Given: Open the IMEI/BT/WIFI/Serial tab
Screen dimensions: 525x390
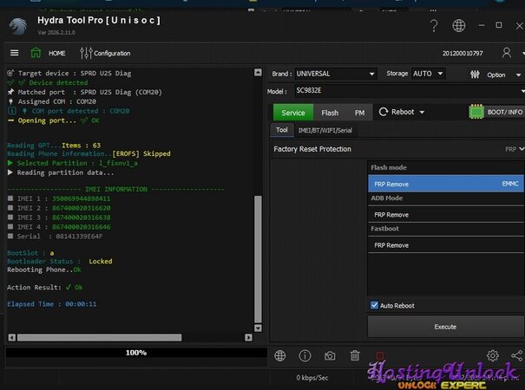Looking at the screenshot, I should point(325,130).
